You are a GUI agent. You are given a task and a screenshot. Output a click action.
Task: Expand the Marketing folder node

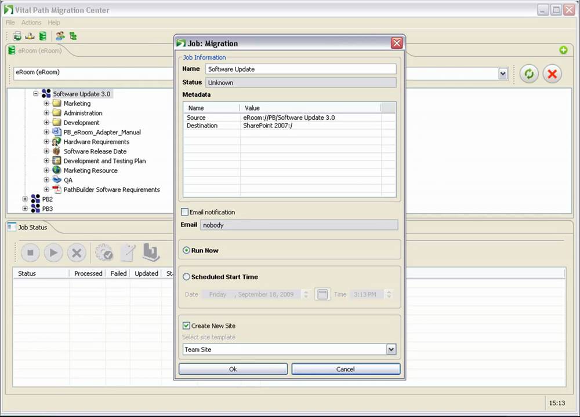point(46,104)
